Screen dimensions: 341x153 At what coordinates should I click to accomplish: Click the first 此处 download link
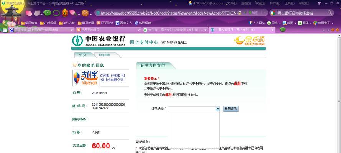(237, 84)
